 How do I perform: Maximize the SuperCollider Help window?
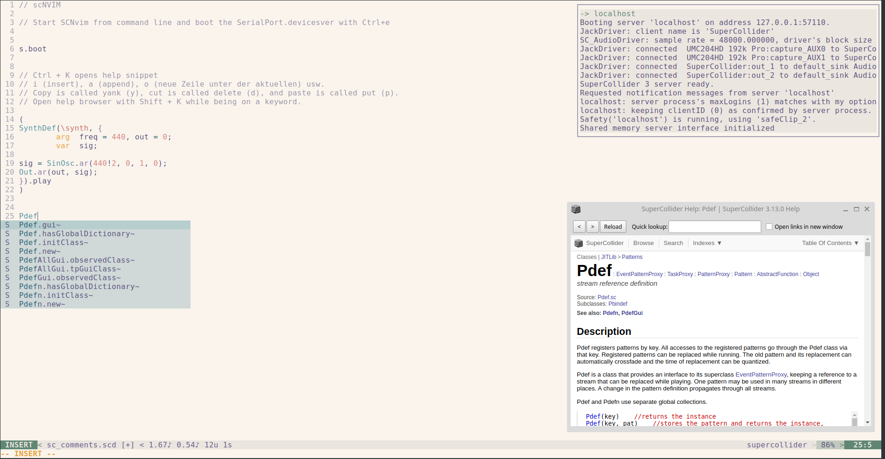click(x=856, y=209)
